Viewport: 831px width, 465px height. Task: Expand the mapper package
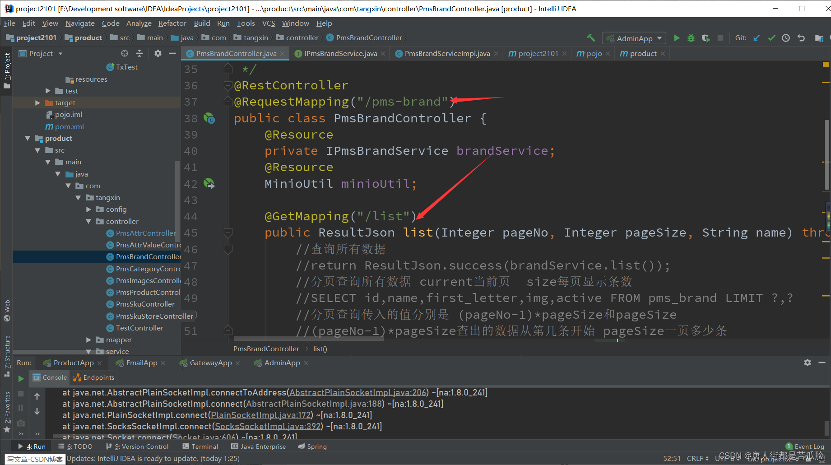click(x=88, y=340)
